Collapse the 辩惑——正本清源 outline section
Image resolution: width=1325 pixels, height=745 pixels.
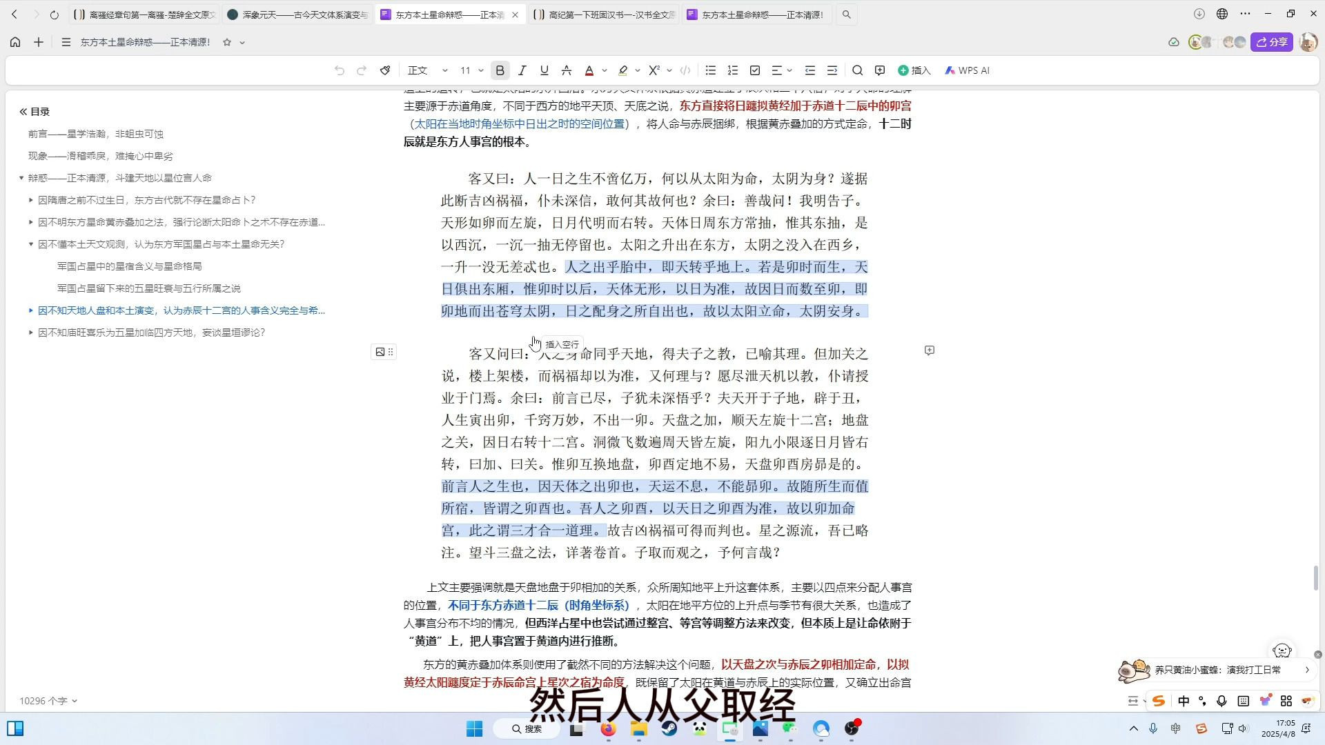point(21,177)
